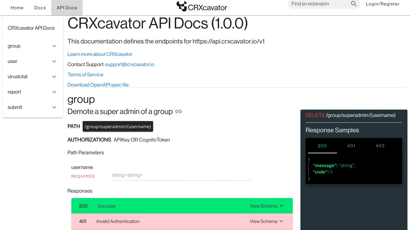Expand the user sidebar section chevron

tap(54, 61)
